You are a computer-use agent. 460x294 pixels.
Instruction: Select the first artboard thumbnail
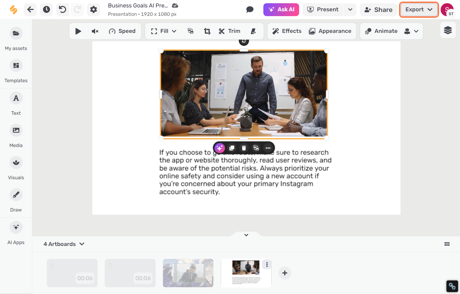[72, 273]
